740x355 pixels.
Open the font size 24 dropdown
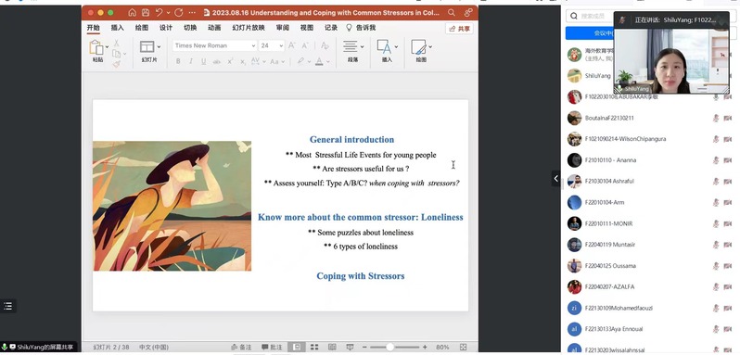[x=272, y=45]
